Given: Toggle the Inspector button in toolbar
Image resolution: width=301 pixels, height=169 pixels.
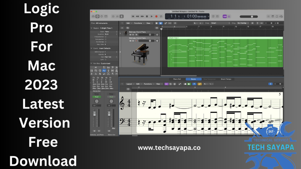Looking at the screenshot, I should coord(97,16).
